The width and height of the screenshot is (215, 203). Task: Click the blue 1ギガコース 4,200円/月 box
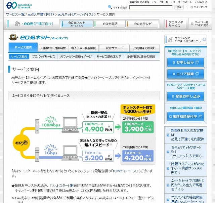[x=138, y=156]
